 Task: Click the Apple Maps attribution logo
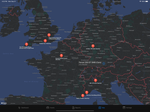point(4,103)
